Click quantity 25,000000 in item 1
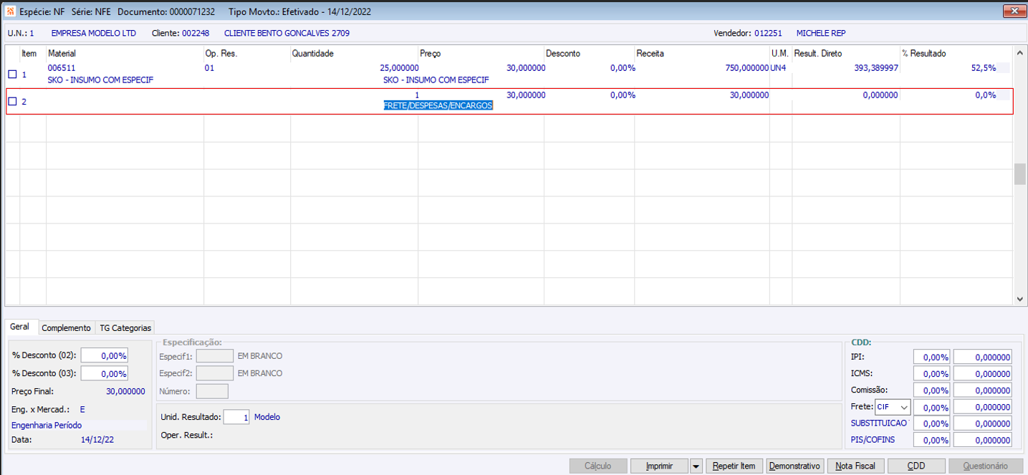 [399, 68]
